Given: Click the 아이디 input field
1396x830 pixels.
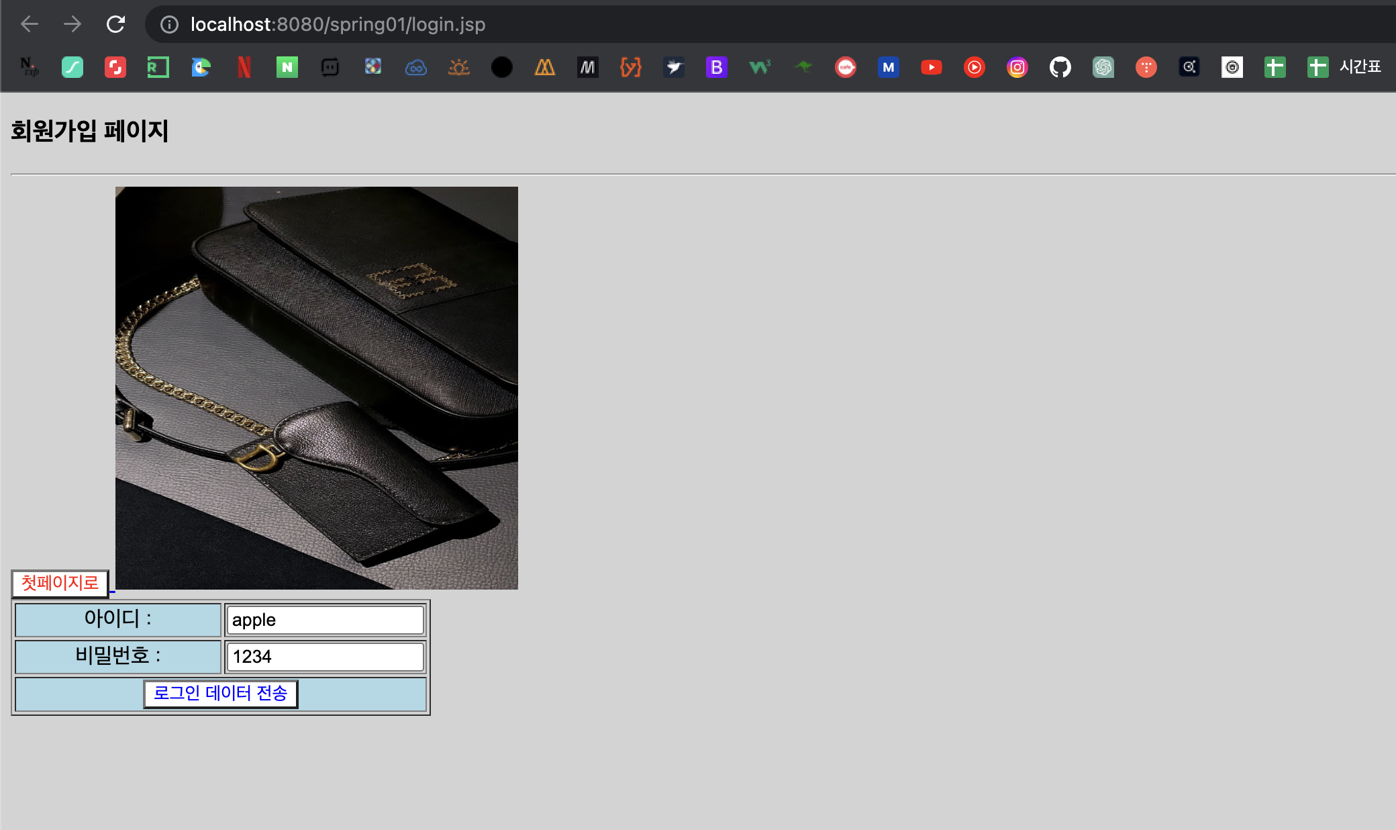Looking at the screenshot, I should (x=325, y=620).
